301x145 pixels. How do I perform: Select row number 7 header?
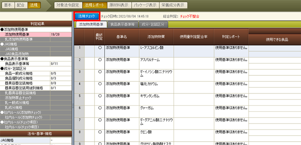click(79, 123)
